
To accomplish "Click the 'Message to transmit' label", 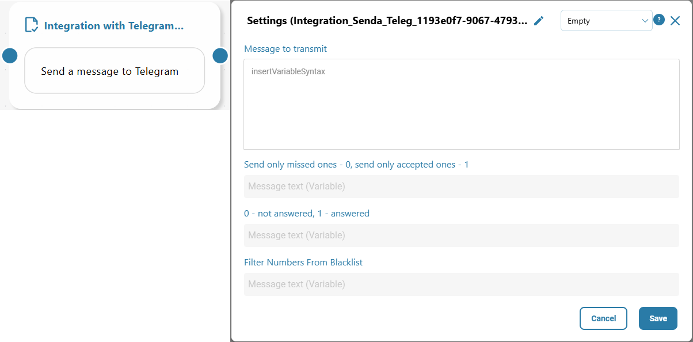I will point(285,49).
